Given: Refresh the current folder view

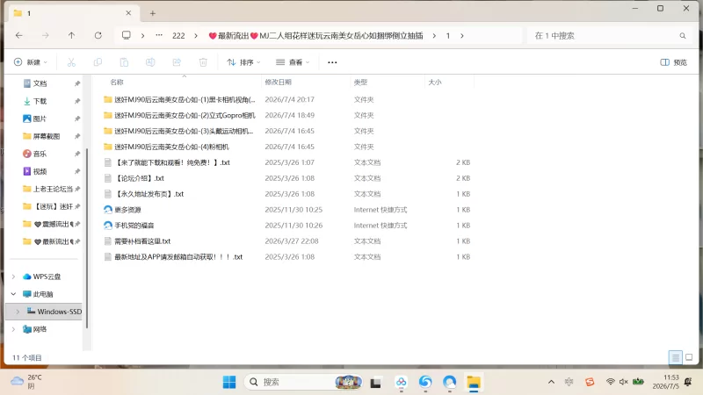Looking at the screenshot, I should tap(98, 35).
